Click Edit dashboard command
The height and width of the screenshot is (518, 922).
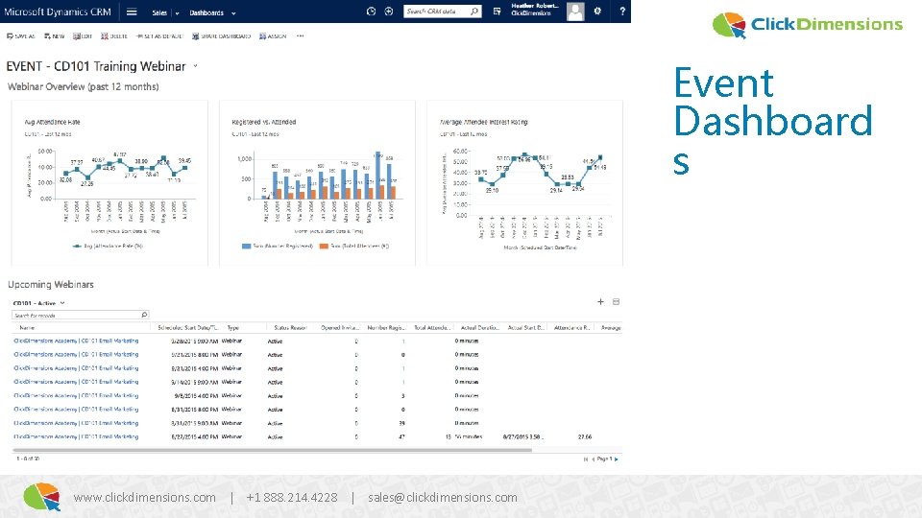[83, 36]
